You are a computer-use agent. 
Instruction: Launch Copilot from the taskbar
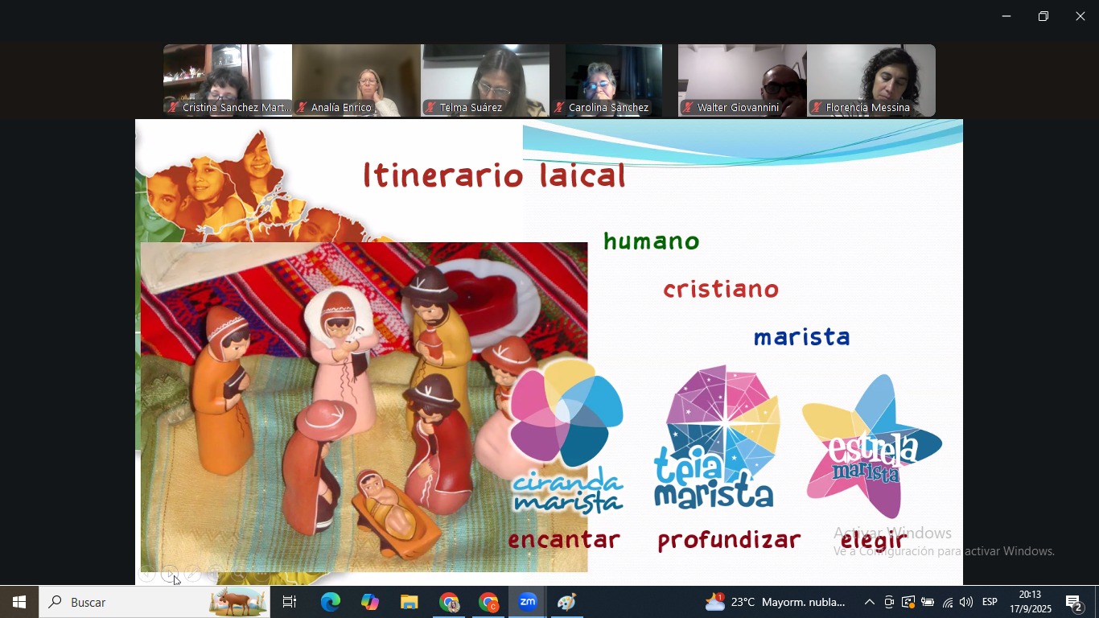tap(370, 602)
